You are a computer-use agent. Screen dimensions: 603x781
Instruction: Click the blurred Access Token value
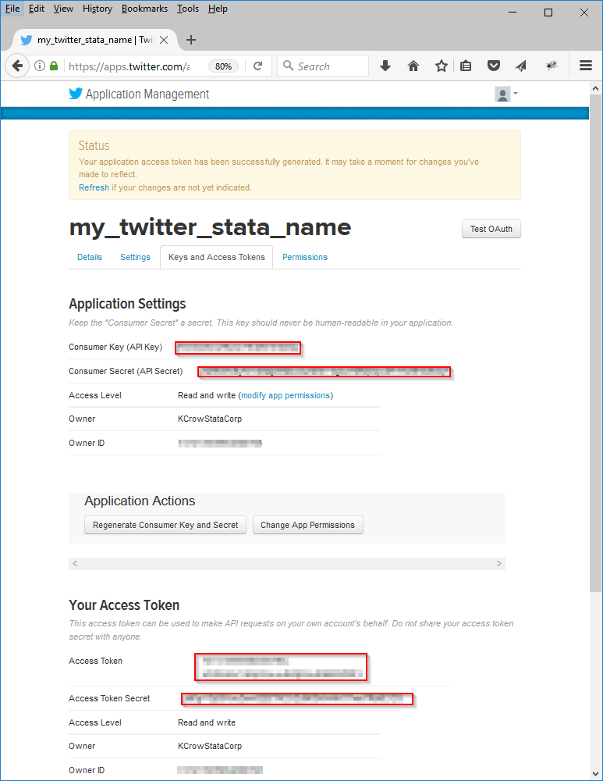pyautogui.click(x=281, y=667)
